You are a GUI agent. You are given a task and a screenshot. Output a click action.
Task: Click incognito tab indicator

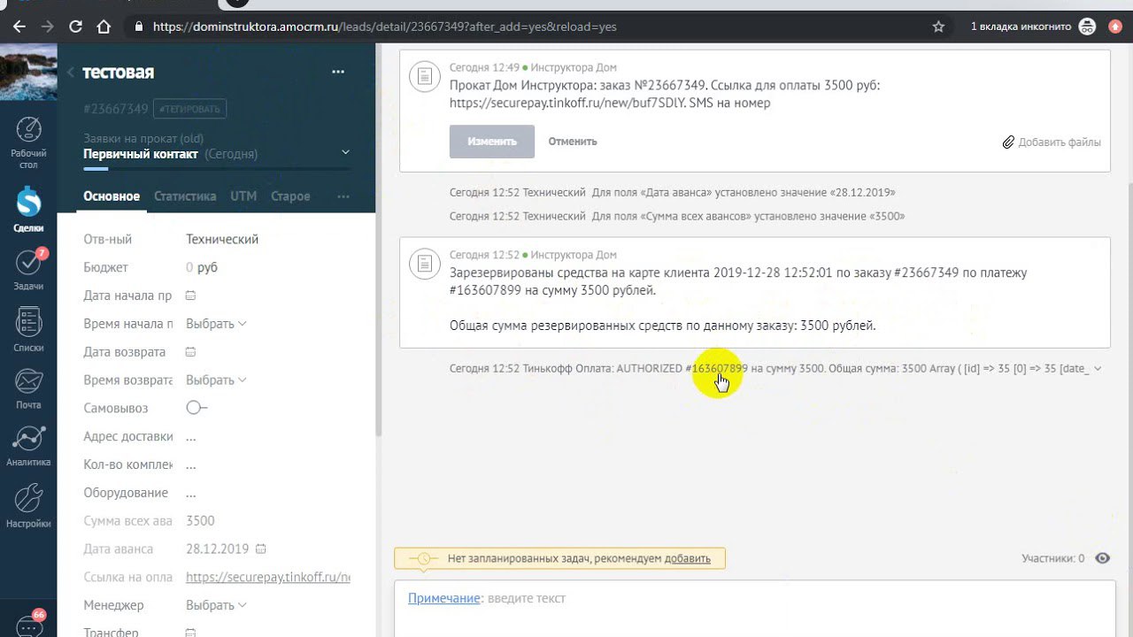(x=1034, y=27)
